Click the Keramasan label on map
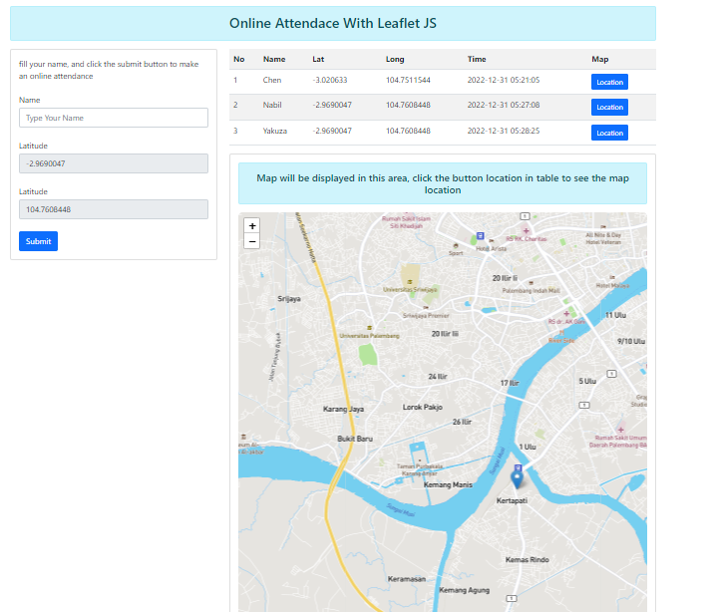Screen dimensions: 716x612 [x=407, y=579]
